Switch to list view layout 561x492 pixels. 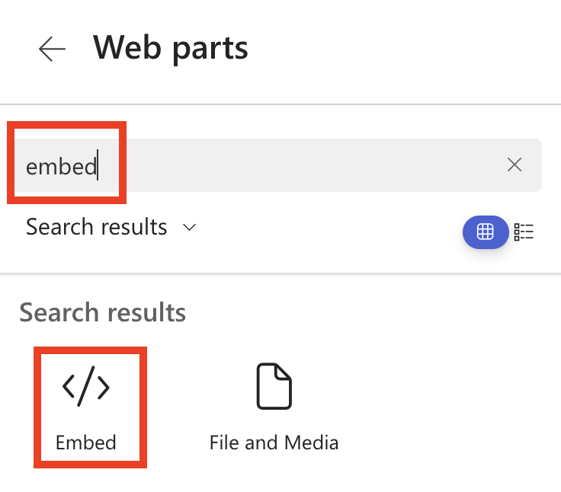click(524, 232)
